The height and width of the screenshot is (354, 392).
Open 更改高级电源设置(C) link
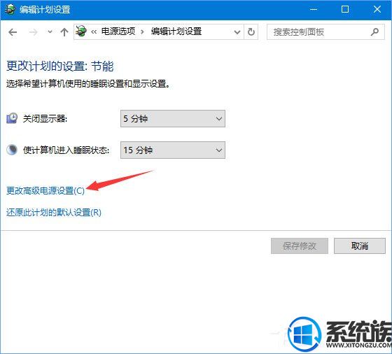point(45,191)
